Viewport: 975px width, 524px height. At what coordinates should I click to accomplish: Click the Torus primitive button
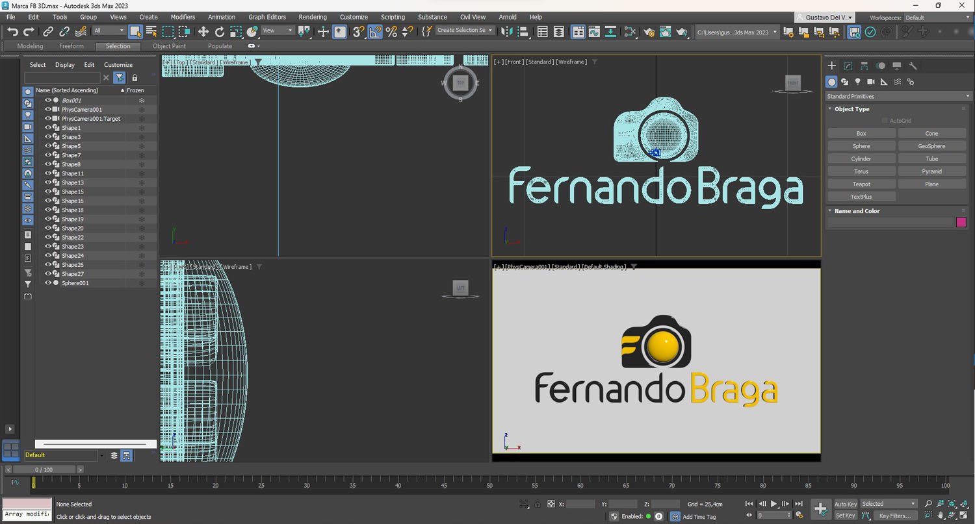pos(861,171)
